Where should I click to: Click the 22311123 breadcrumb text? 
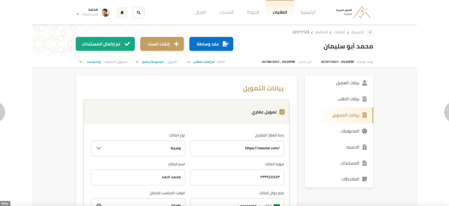pyautogui.click(x=301, y=32)
